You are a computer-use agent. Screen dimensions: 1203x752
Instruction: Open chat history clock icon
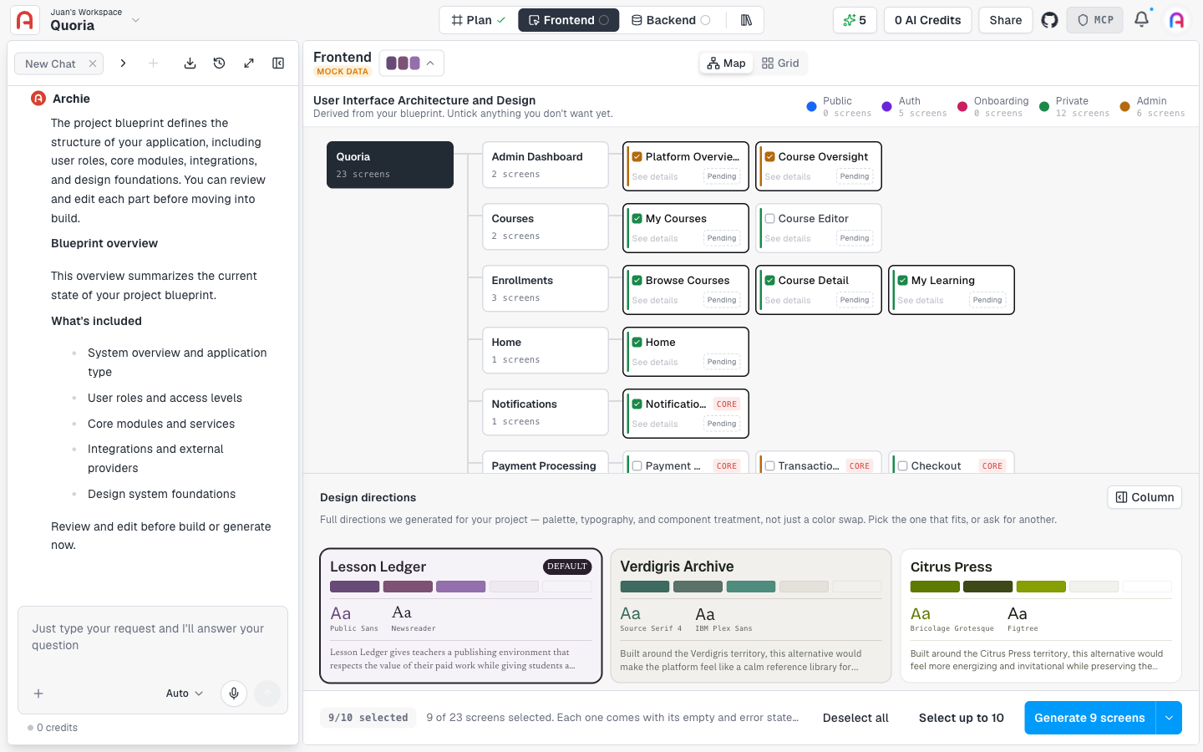coord(220,64)
